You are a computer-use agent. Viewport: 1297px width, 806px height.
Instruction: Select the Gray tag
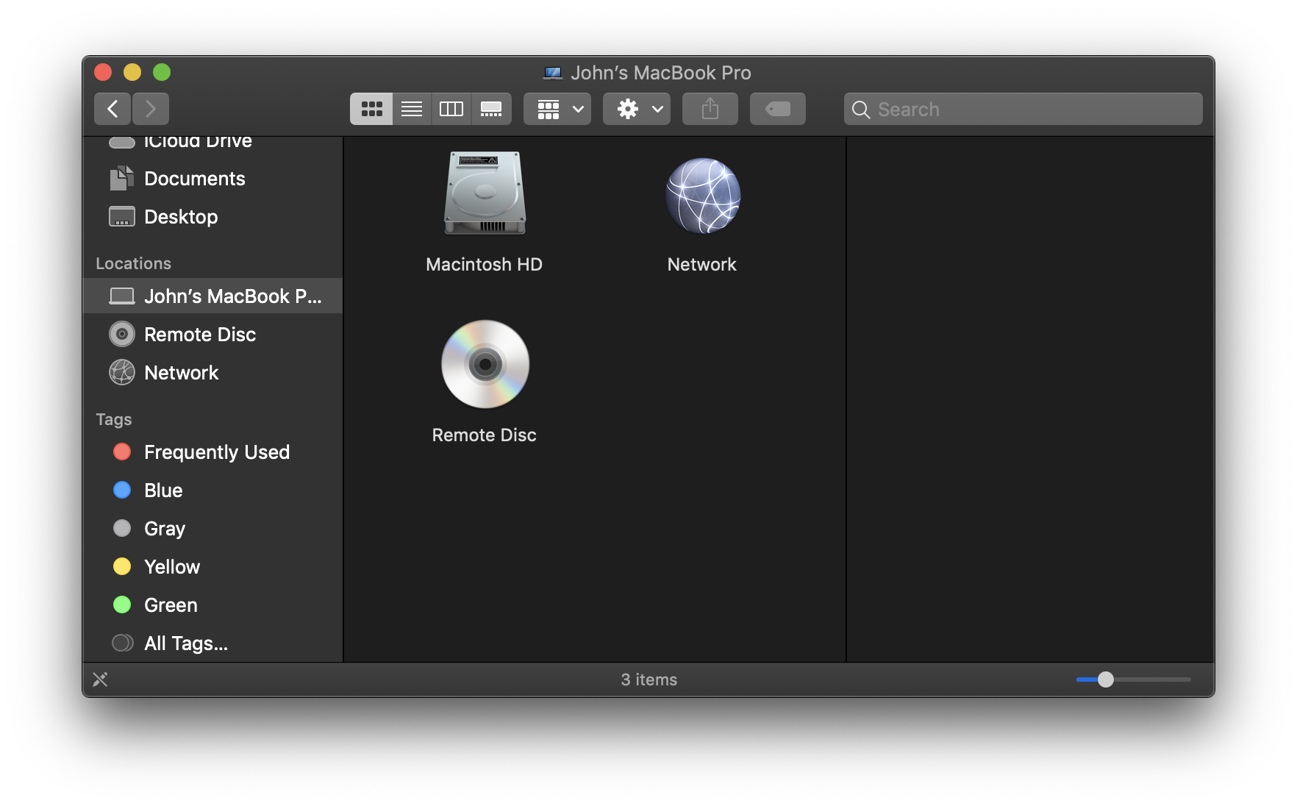[213, 529]
